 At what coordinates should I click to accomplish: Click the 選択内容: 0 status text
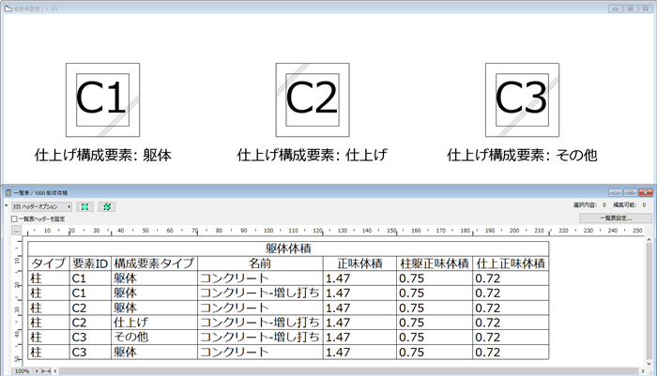pos(589,205)
